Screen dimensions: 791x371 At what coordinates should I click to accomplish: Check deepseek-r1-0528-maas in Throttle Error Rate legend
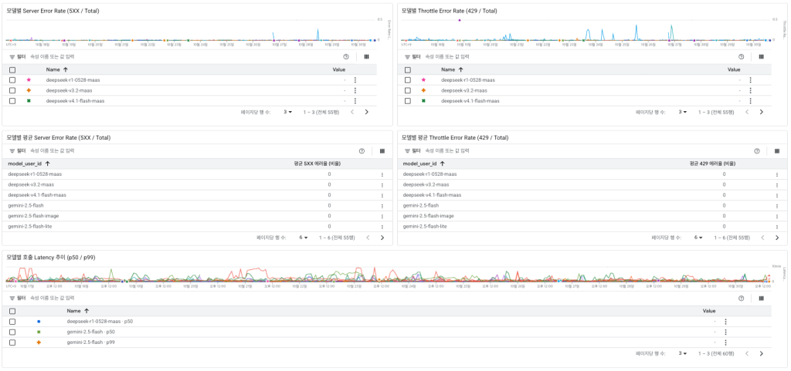click(x=407, y=80)
